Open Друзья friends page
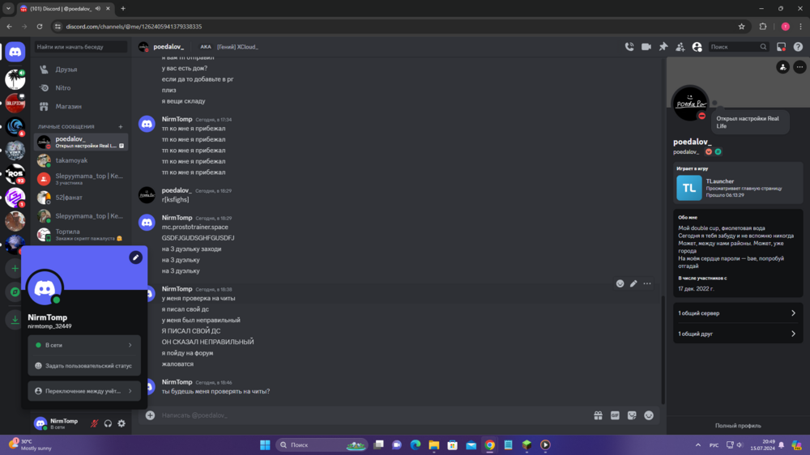810x455 pixels. [81, 69]
